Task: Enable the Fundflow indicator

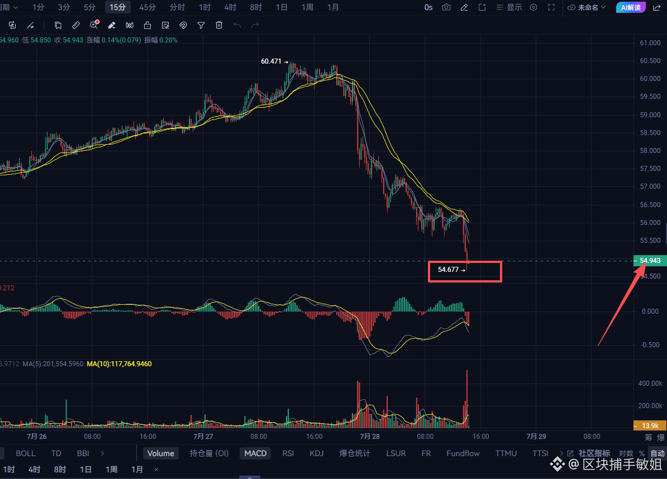Action: point(463,453)
